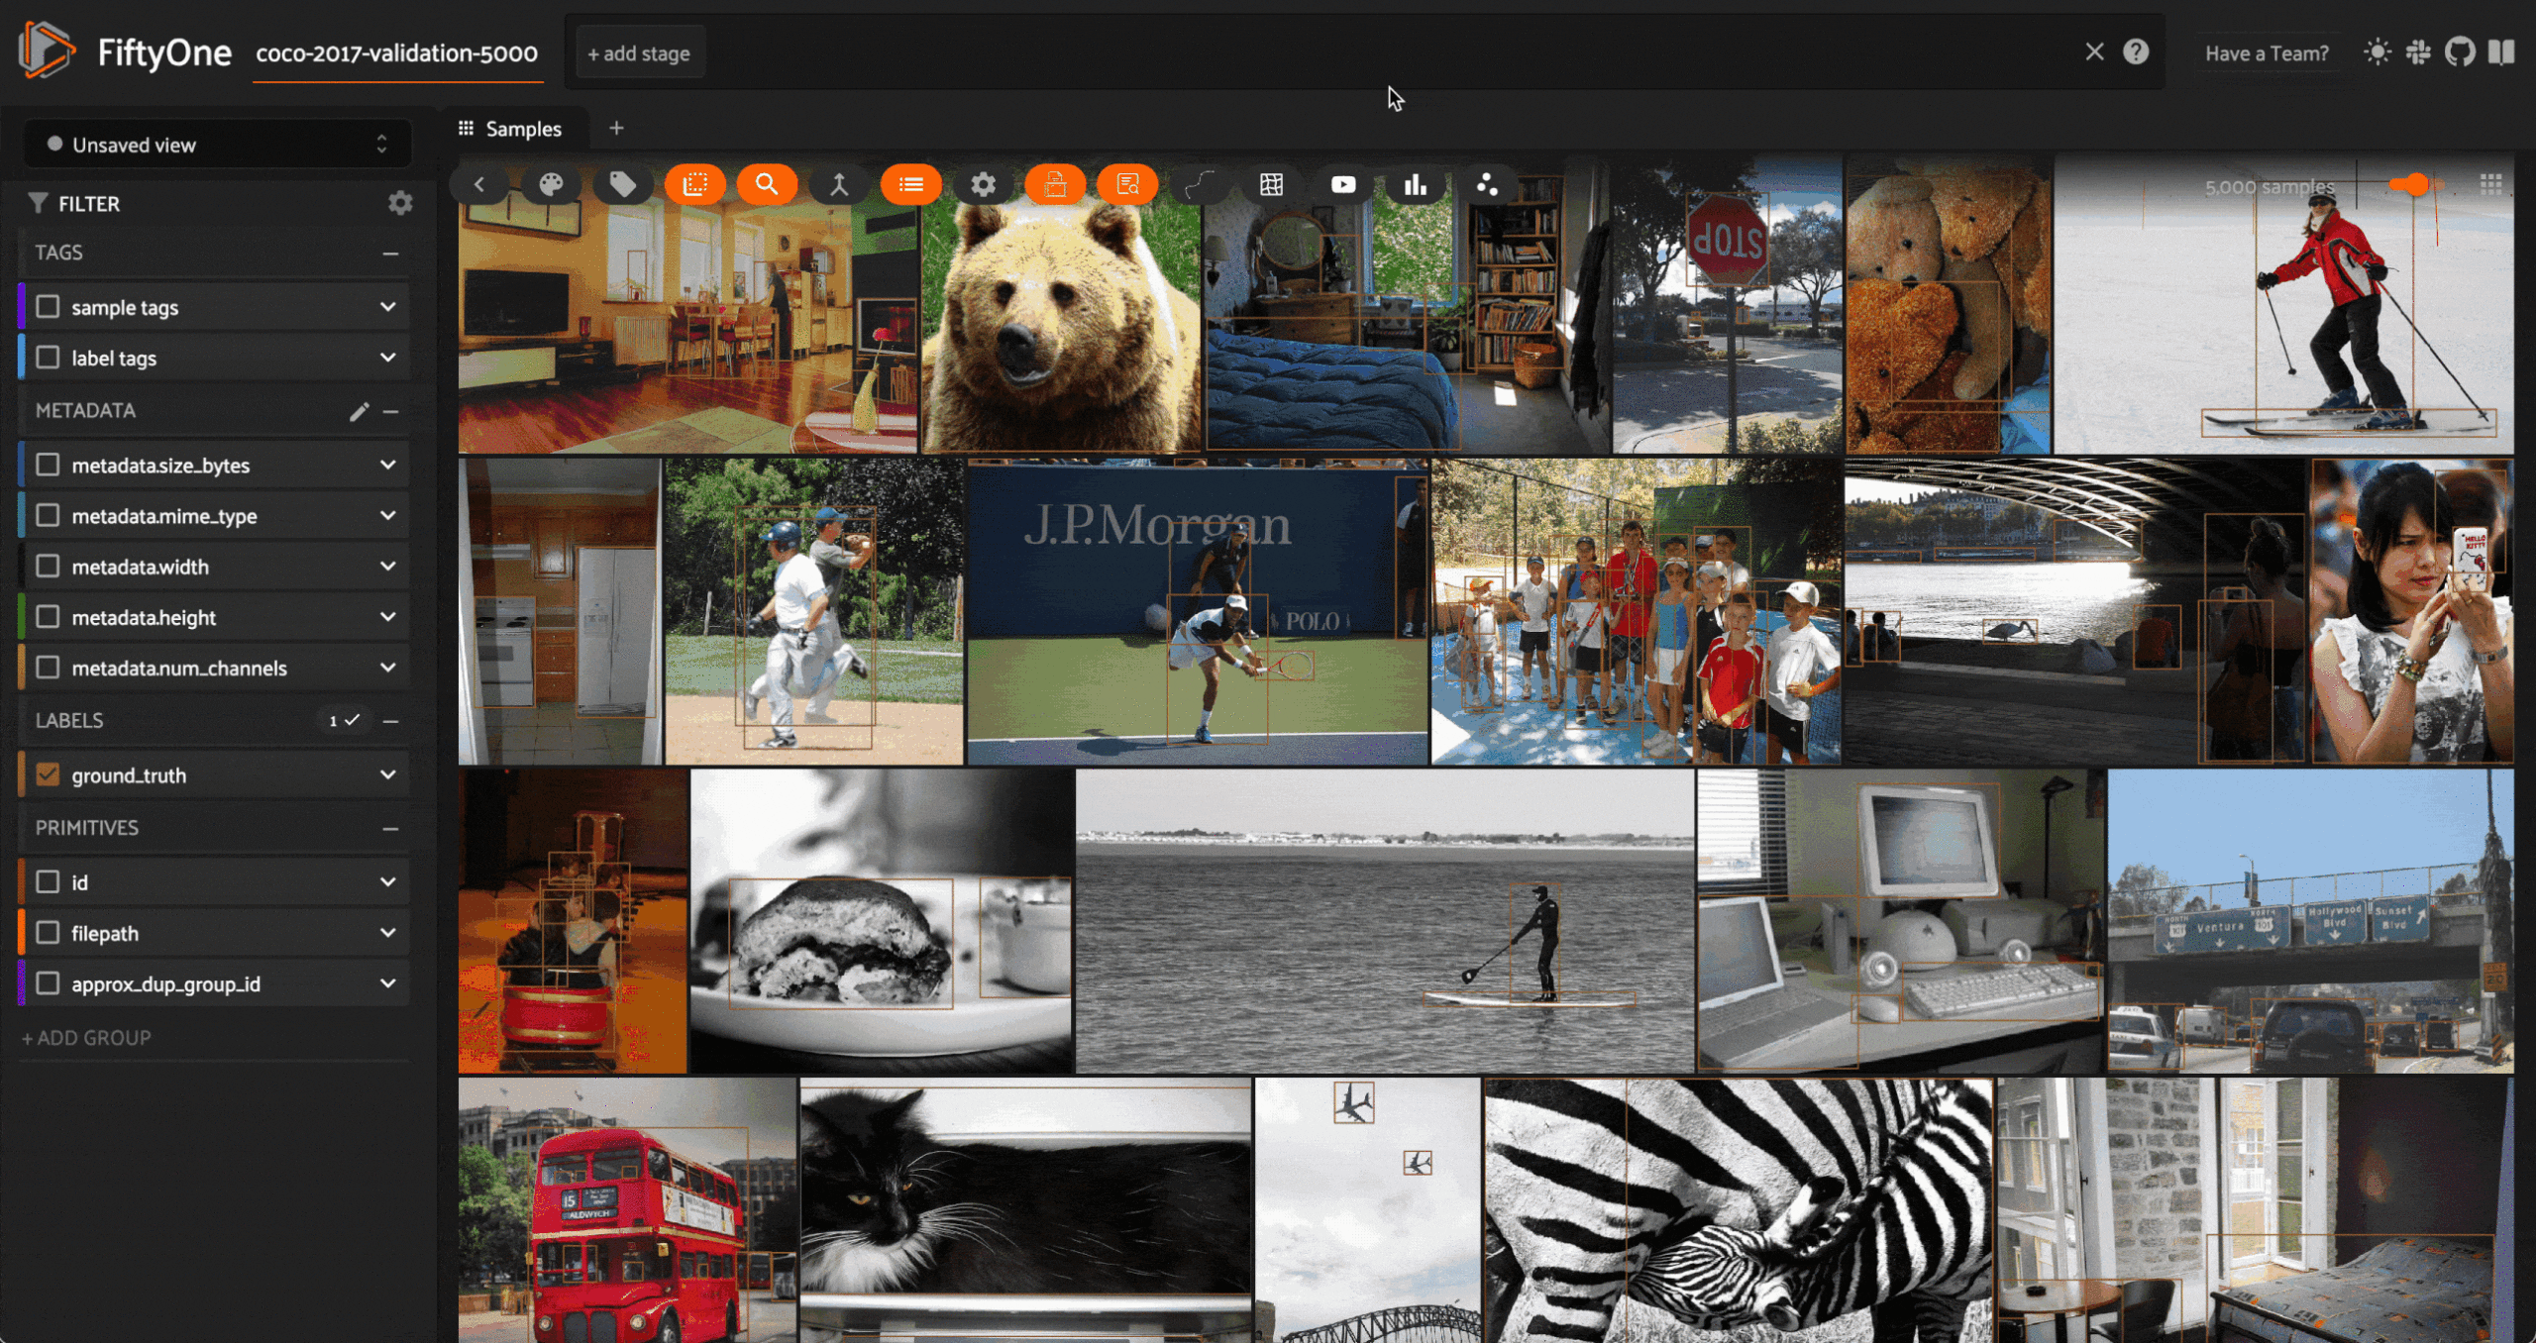Click the YouTube-style video icon in the toolbar

[x=1342, y=184]
